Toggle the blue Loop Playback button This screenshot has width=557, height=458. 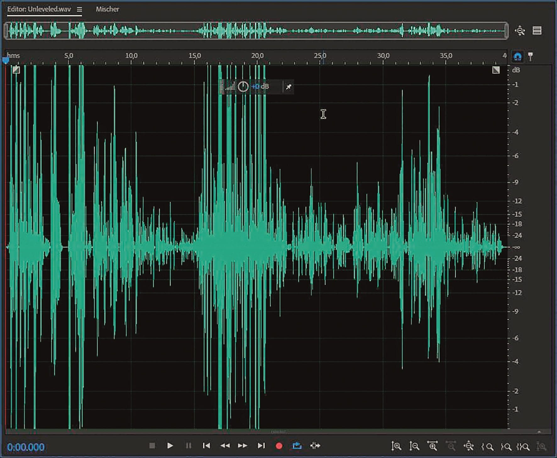297,445
